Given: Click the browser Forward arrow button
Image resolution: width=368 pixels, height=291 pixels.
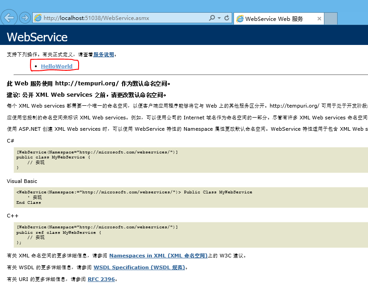Looking at the screenshot, I should [x=25, y=18].
